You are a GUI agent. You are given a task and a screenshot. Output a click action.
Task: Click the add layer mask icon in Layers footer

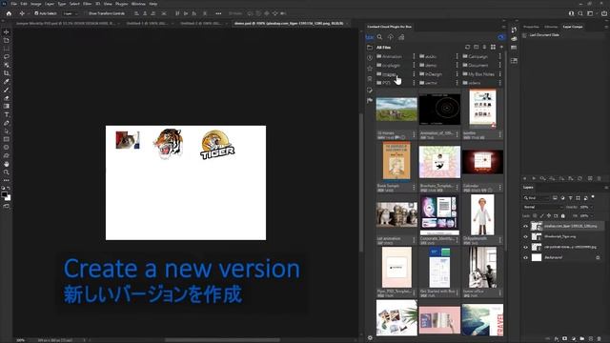click(x=565, y=339)
